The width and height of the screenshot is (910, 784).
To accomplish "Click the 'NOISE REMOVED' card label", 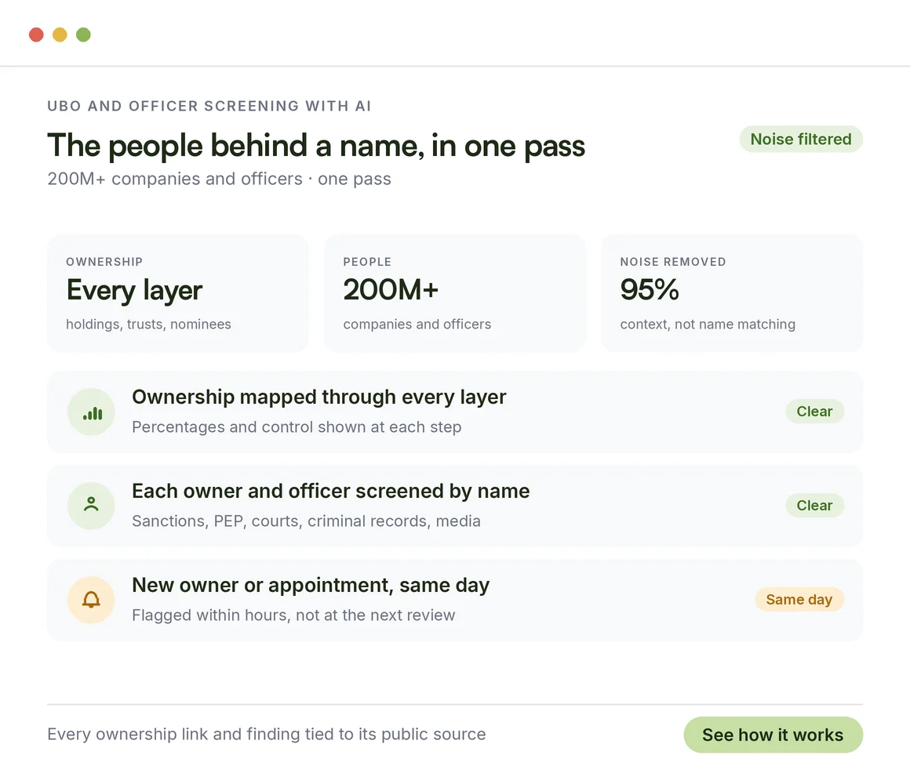I will (x=673, y=262).
